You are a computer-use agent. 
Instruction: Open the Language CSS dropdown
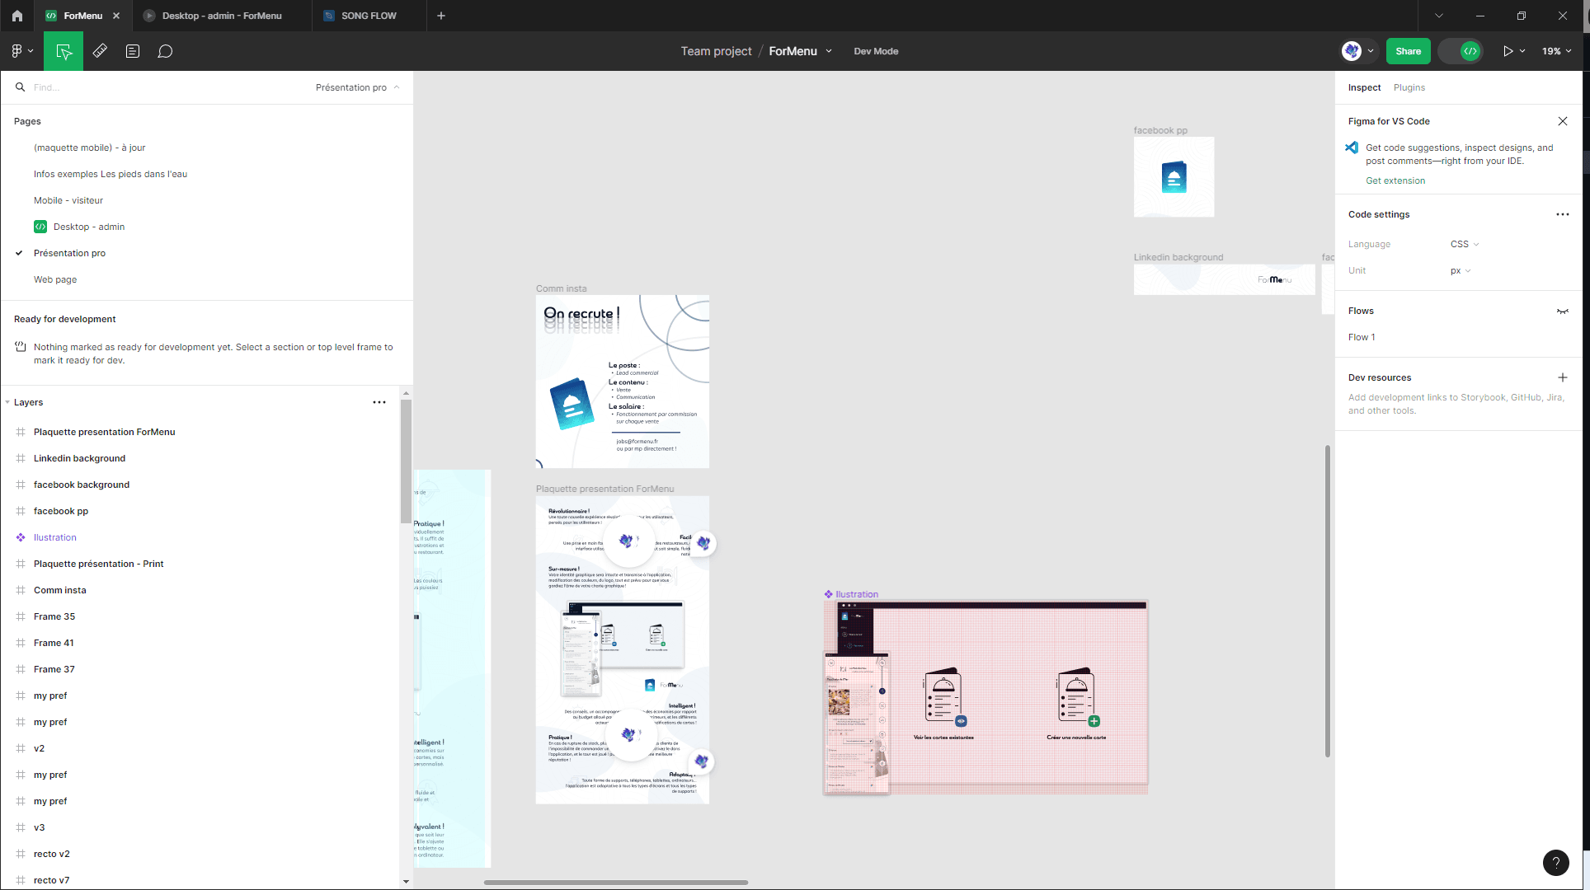click(x=1465, y=244)
